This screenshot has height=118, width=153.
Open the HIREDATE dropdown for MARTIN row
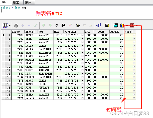83,60
